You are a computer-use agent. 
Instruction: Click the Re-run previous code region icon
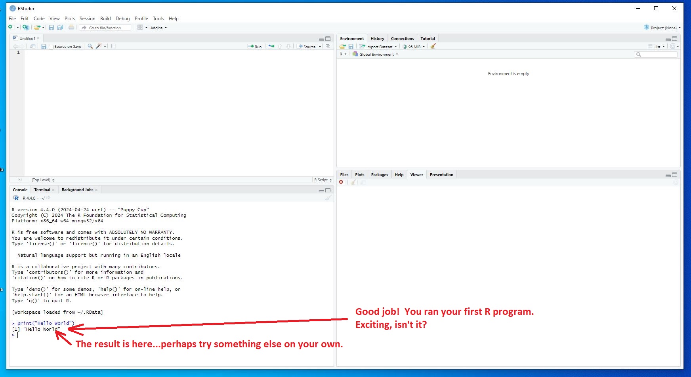pos(271,46)
